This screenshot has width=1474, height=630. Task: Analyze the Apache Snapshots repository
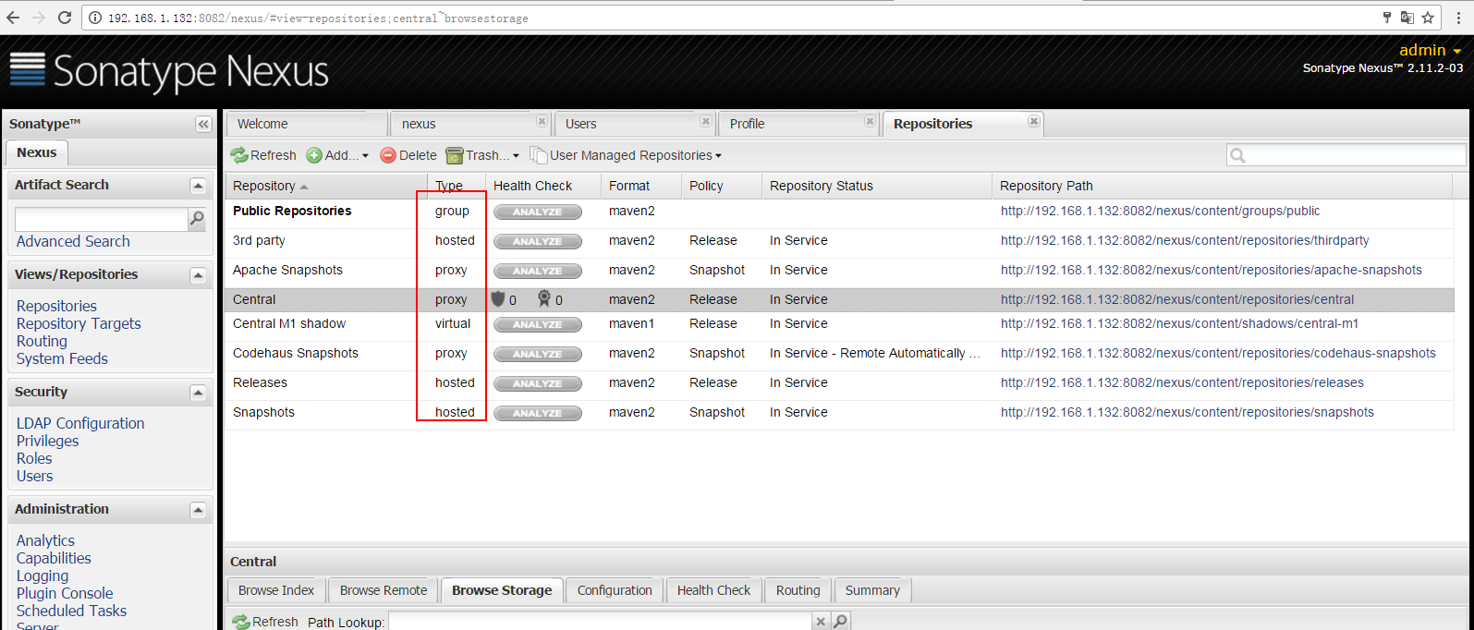(538, 271)
